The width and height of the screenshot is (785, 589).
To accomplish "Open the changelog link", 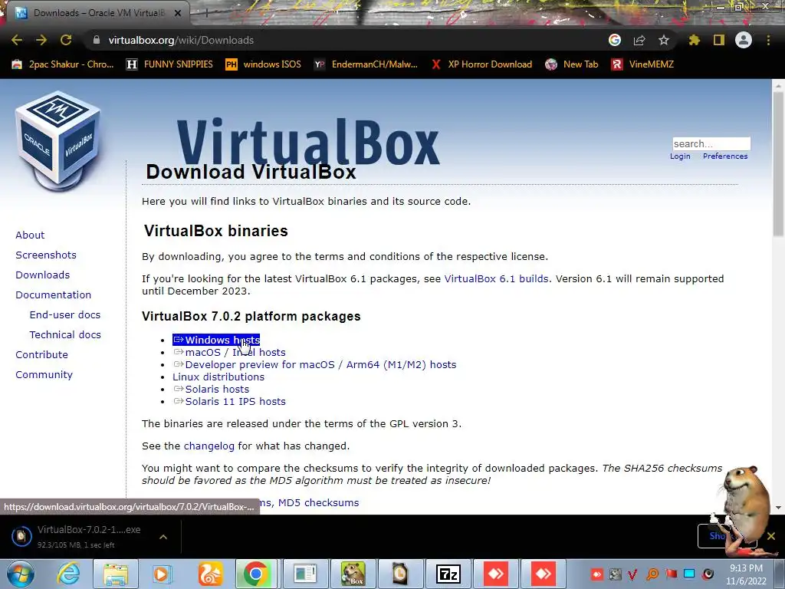I will click(x=209, y=446).
